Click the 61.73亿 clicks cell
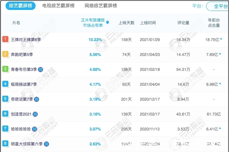 pyautogui.click(x=214, y=114)
